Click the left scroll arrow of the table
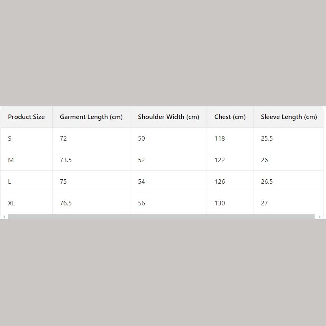Image resolution: width=326 pixels, height=326 pixels. [x=4, y=217]
